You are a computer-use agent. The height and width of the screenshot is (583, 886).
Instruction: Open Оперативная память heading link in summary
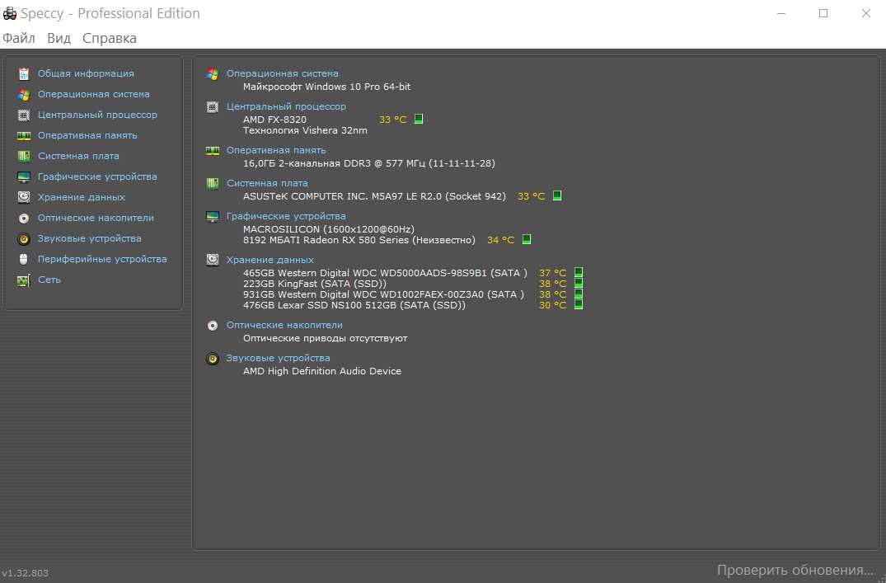(x=276, y=150)
